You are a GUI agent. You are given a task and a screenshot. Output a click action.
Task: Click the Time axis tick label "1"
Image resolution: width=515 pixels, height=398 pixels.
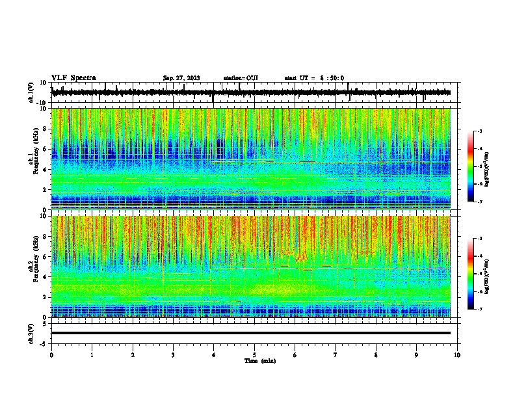click(92, 355)
